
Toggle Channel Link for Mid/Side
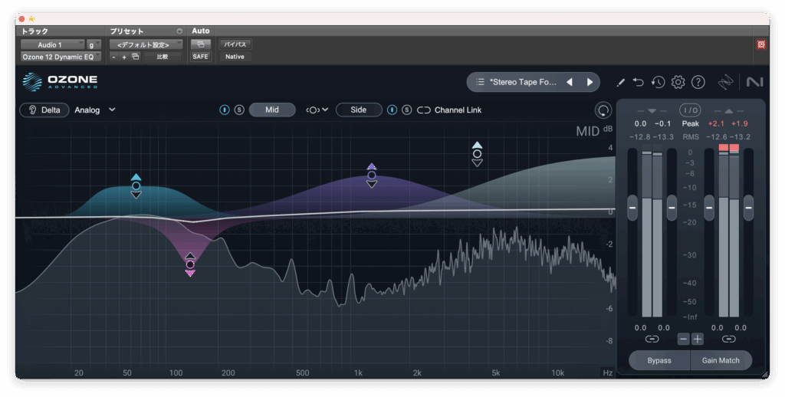449,110
